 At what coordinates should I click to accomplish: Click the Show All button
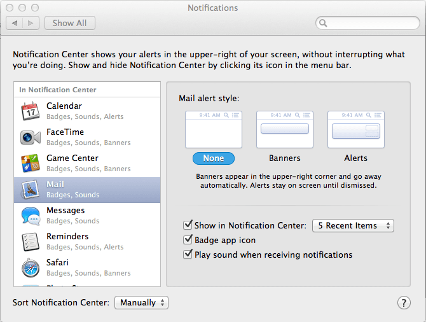[x=70, y=23]
